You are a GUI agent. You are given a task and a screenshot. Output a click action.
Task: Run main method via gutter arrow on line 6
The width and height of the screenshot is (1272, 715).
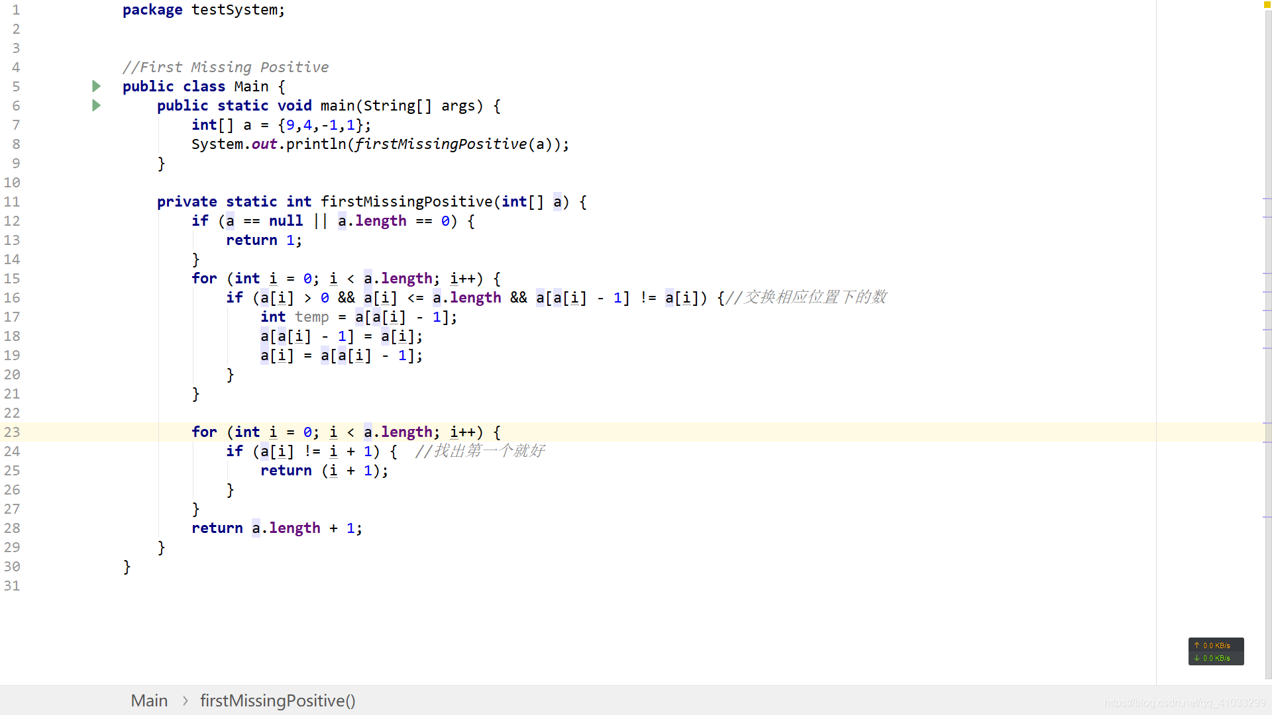[x=96, y=105]
